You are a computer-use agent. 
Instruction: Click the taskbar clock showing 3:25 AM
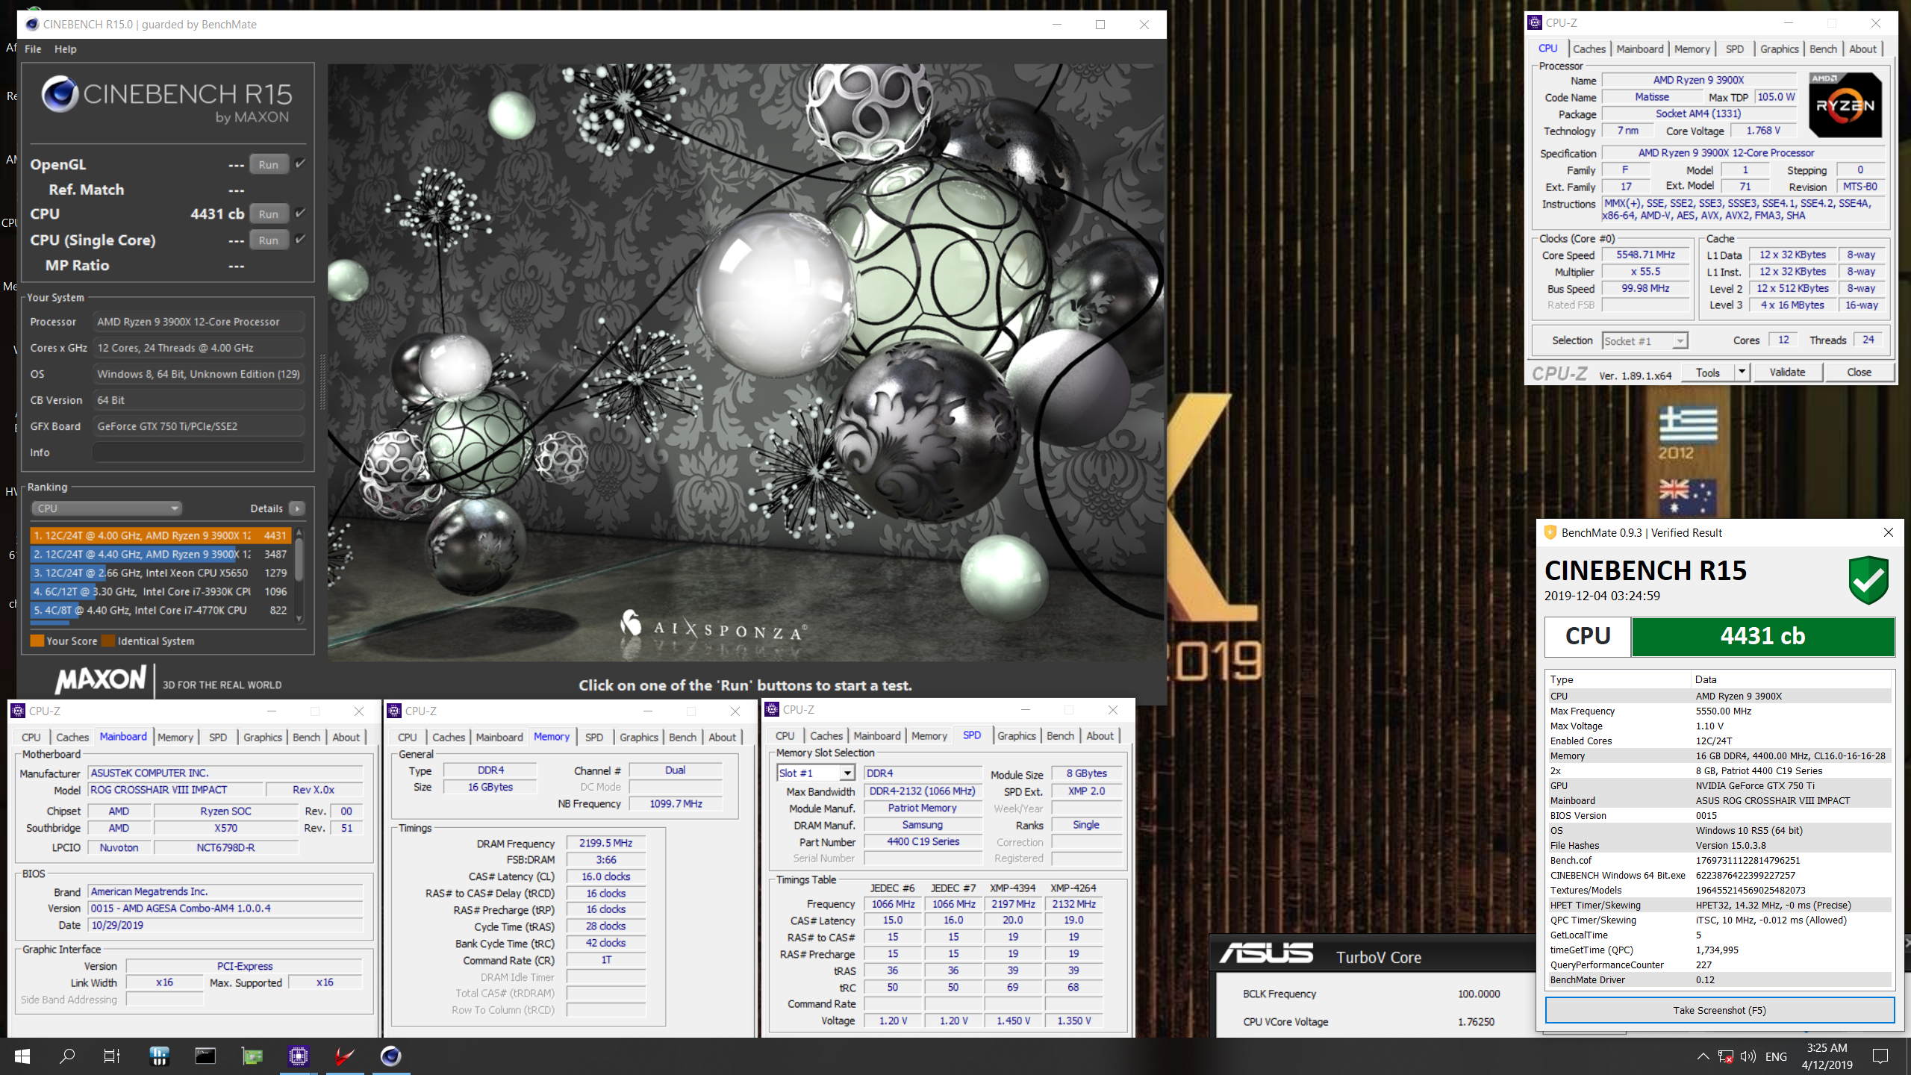1827,1047
